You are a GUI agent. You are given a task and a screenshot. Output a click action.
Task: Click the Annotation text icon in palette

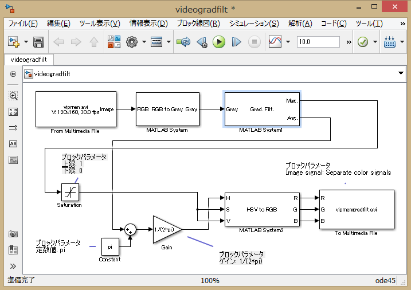pos(13,144)
